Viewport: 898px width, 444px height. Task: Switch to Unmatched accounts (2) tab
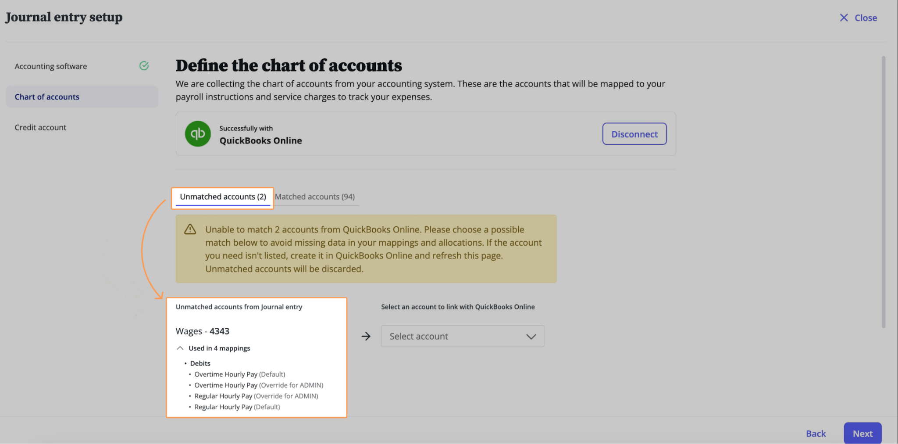click(x=223, y=197)
